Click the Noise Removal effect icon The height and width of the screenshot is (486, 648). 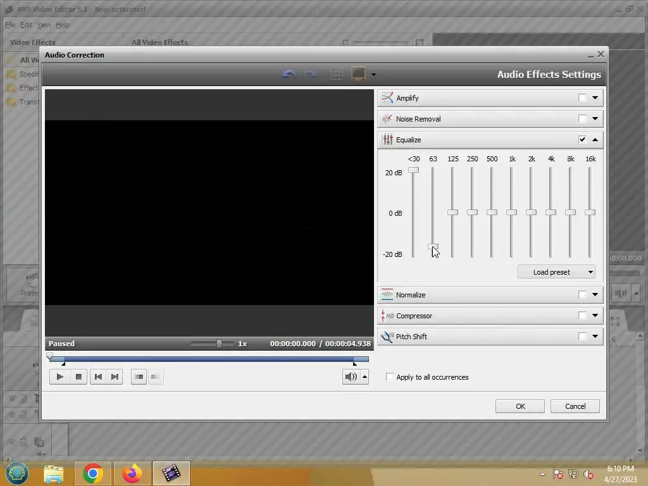tap(387, 119)
